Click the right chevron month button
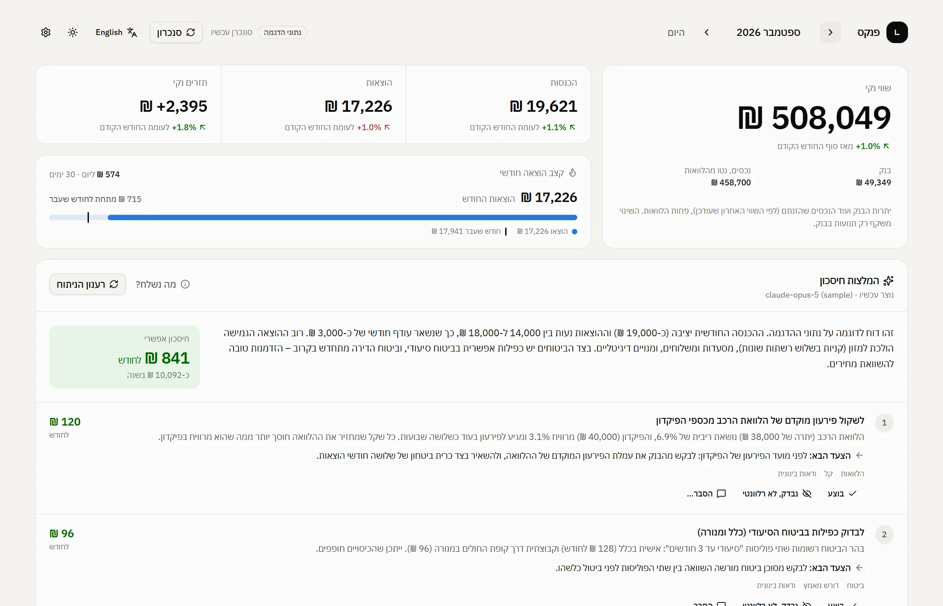Screen dimensions: 943x606 (830, 32)
